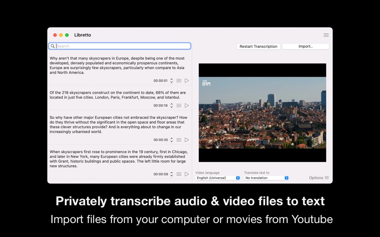
Task: Minimize Libretto with the yellow button
Action: (61, 35)
